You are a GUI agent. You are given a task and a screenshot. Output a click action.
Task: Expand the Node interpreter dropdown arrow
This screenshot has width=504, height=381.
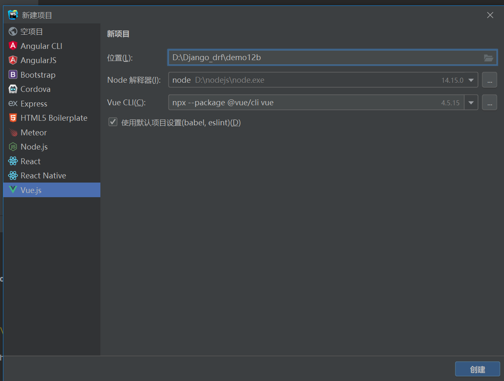pyautogui.click(x=471, y=80)
